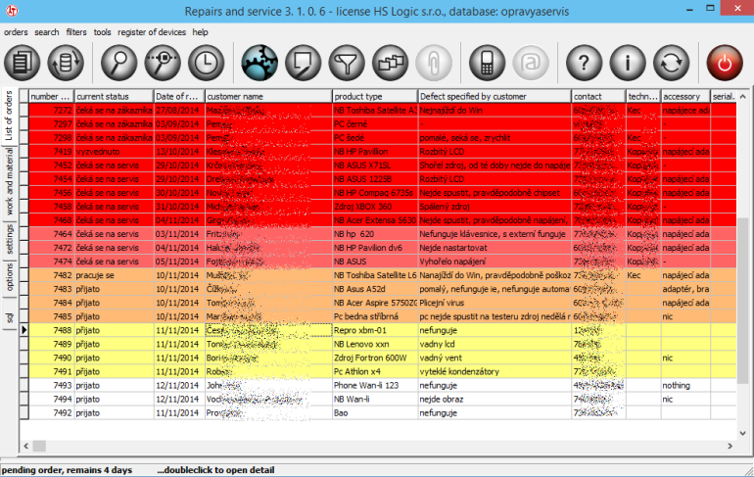Viewport: 754px width, 477px height.
Task: Click product 'NB hp 620'
Action: [x=375, y=234]
